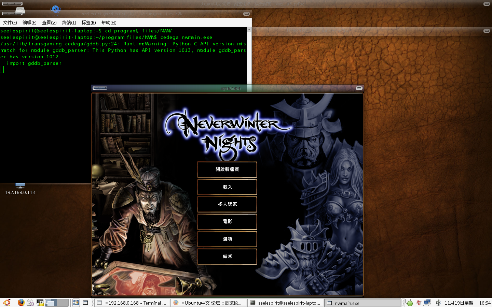Click 開啟新檔案 button in Neverwinter Nights
This screenshot has height=307, width=492.
coord(227,170)
